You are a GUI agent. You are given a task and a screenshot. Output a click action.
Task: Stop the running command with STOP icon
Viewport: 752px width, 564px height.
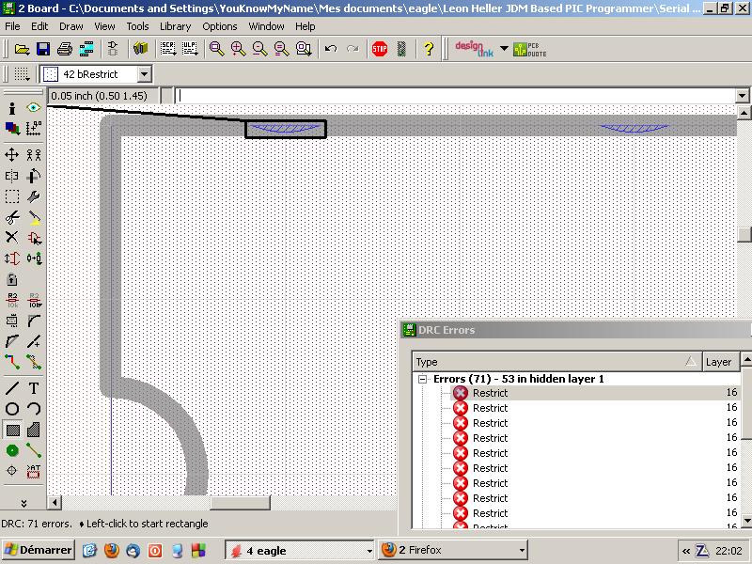click(x=380, y=49)
